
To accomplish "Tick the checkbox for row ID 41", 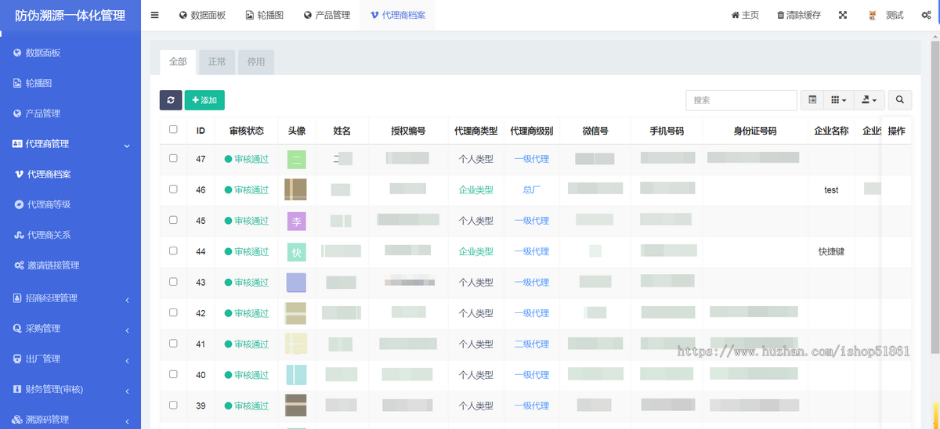I will (173, 344).
